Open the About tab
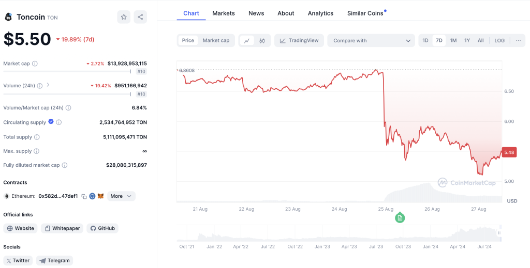The height and width of the screenshot is (268, 530). tap(286, 13)
